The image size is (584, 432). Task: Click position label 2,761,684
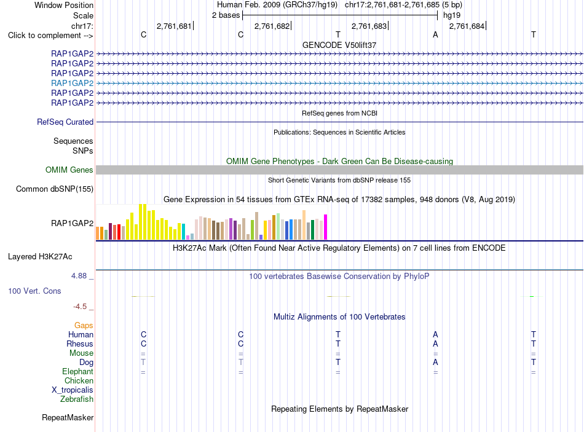467,26
